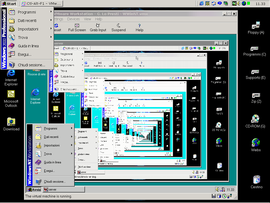Image resolution: width=270 pixels, height=203 pixels.
Task: Open Programmi (C) drive icon
Action: (255, 51)
